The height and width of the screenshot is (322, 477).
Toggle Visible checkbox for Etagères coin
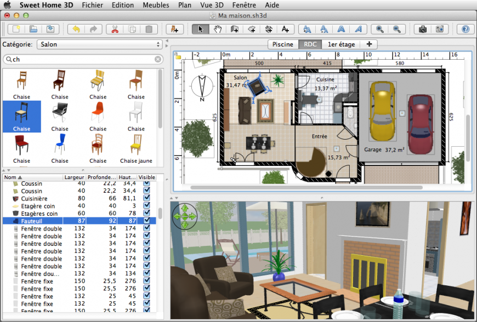point(146,213)
